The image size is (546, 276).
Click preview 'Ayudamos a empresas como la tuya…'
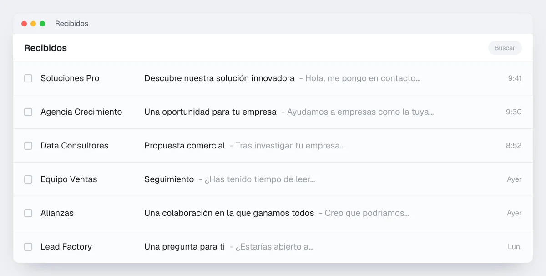[x=360, y=112]
